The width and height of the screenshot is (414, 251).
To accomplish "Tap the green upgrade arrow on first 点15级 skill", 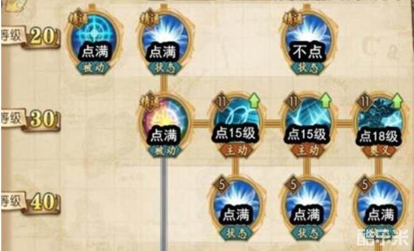I will pos(255,101).
